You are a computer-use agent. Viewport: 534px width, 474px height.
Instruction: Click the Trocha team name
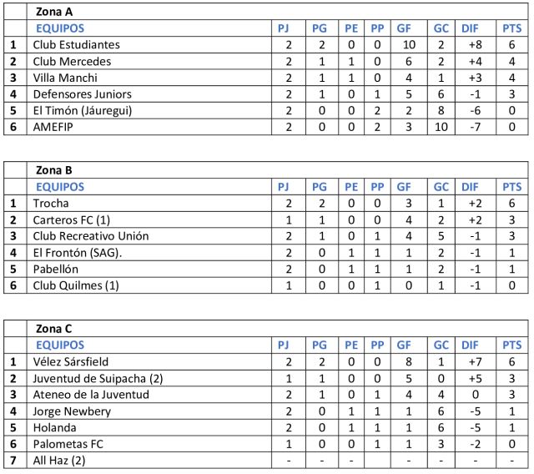click(50, 203)
